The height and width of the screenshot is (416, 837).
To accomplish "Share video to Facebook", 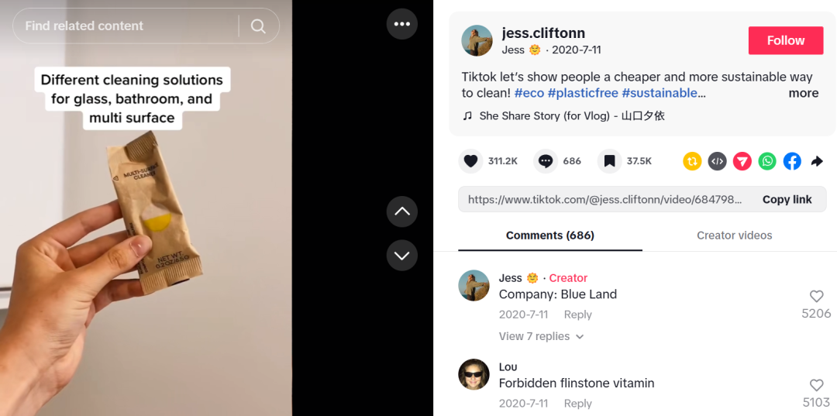I will pyautogui.click(x=792, y=161).
